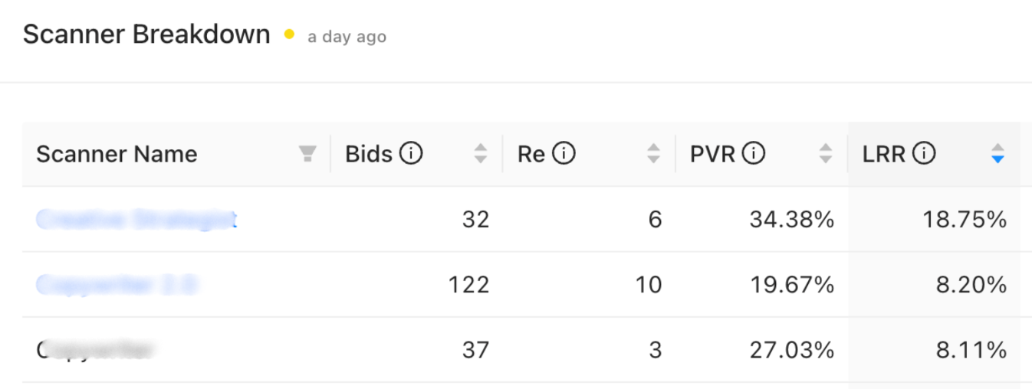
Task: Sort table by Re column arrows
Action: 653,154
